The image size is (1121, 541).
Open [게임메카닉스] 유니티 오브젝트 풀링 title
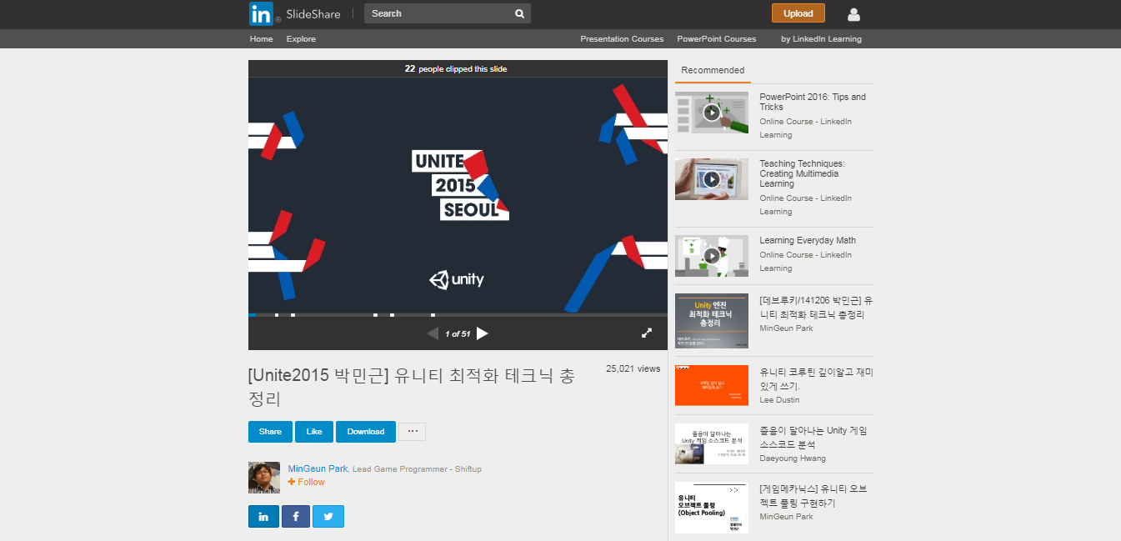tap(815, 496)
